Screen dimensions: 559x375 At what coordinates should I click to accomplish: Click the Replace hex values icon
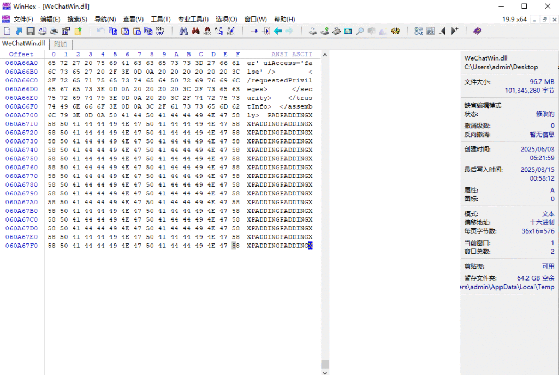coord(231,31)
